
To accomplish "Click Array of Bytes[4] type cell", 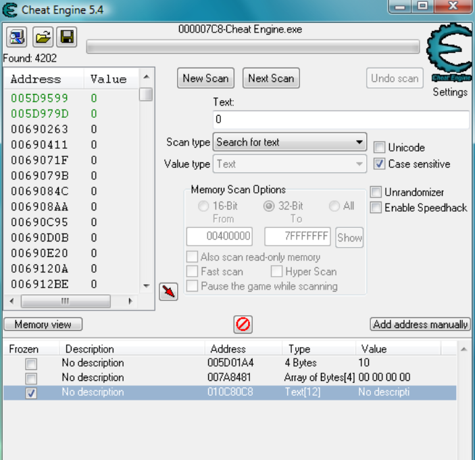I will [x=320, y=377].
